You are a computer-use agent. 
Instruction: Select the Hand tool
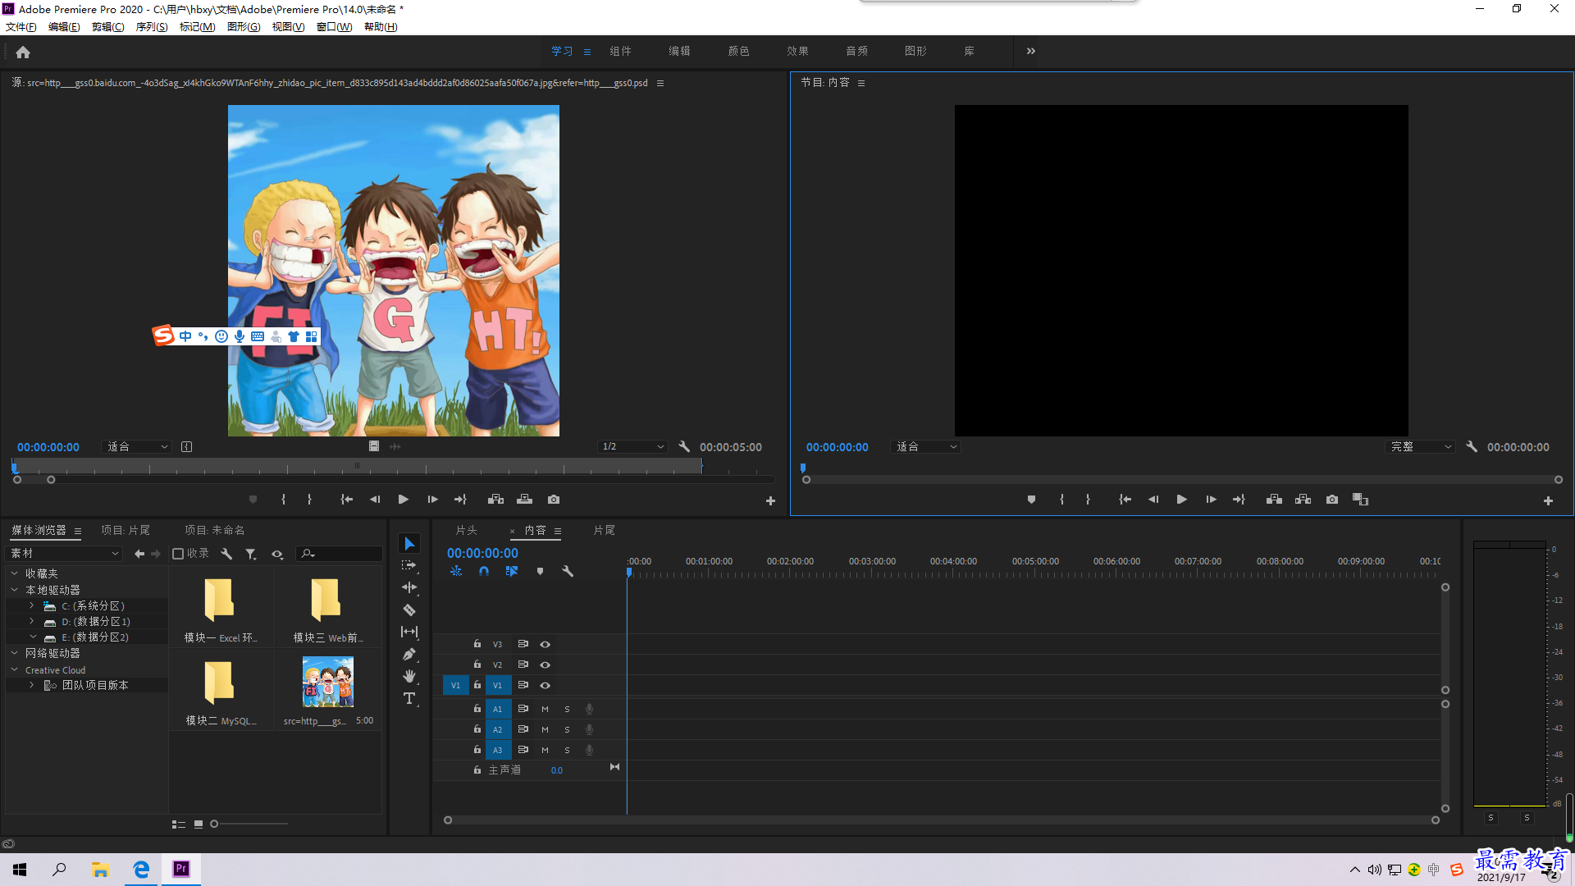click(409, 677)
